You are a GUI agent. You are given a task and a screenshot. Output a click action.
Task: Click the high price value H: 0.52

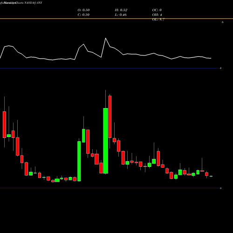[121, 10]
